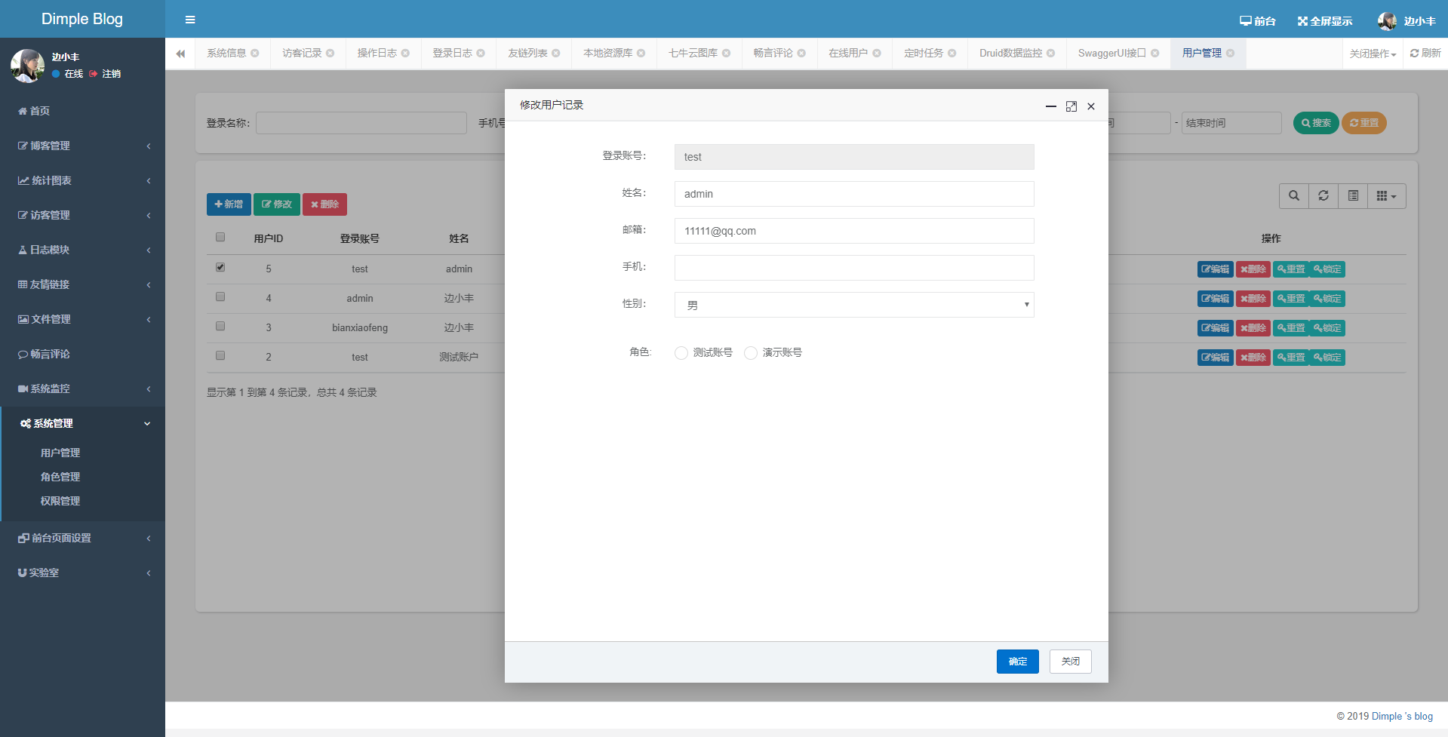Close the 操作日志 tab with its x icon
The image size is (1448, 737).
click(405, 53)
